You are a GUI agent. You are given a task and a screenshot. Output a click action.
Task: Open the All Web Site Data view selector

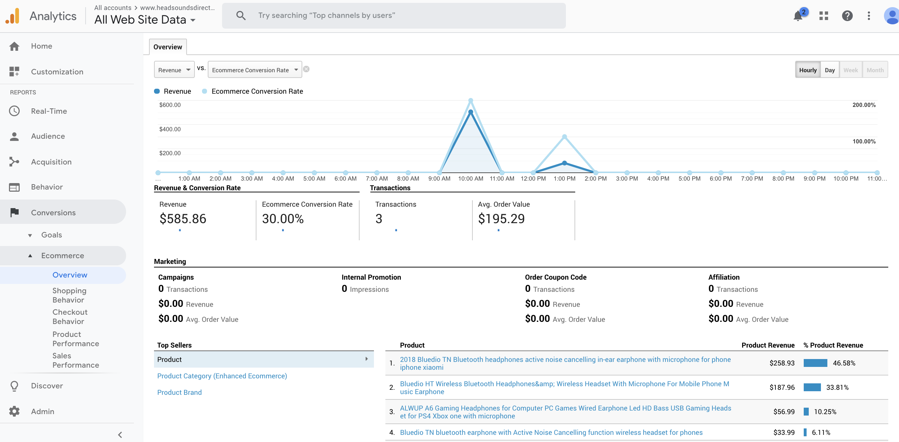click(x=145, y=20)
